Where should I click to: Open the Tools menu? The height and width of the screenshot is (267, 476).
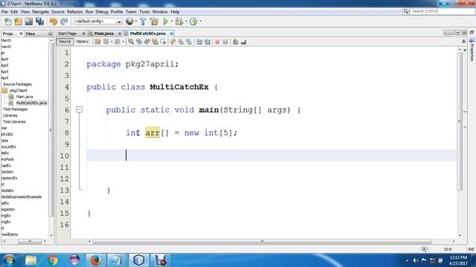[144, 12]
